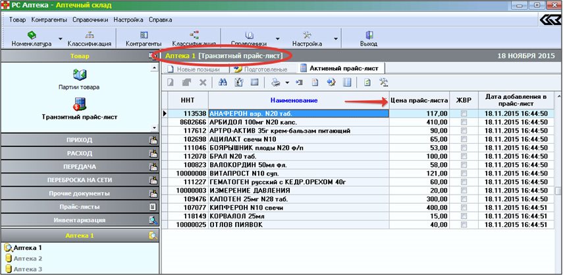563x275 pixels.
Task: Click the Цена прайс-листа column header
Action: point(419,100)
